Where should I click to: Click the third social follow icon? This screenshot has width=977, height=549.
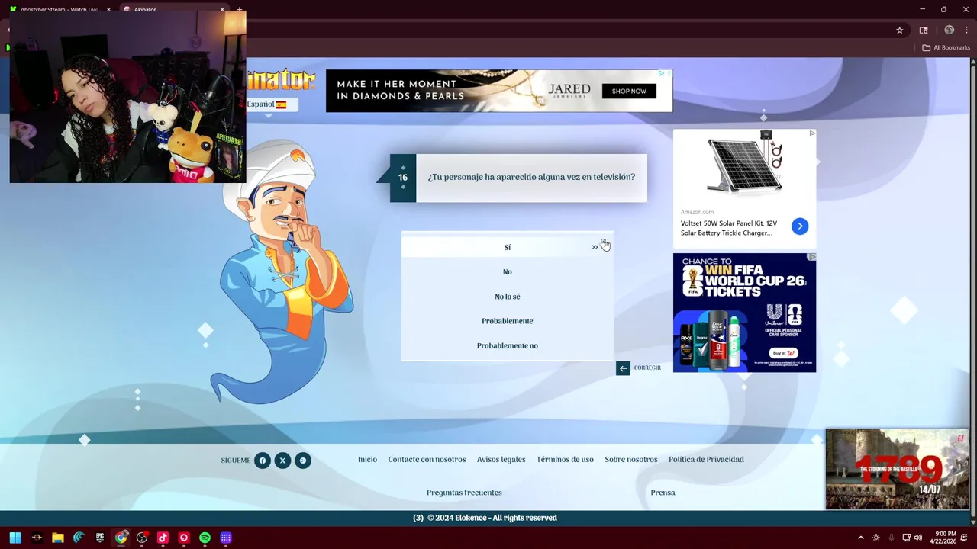click(303, 461)
